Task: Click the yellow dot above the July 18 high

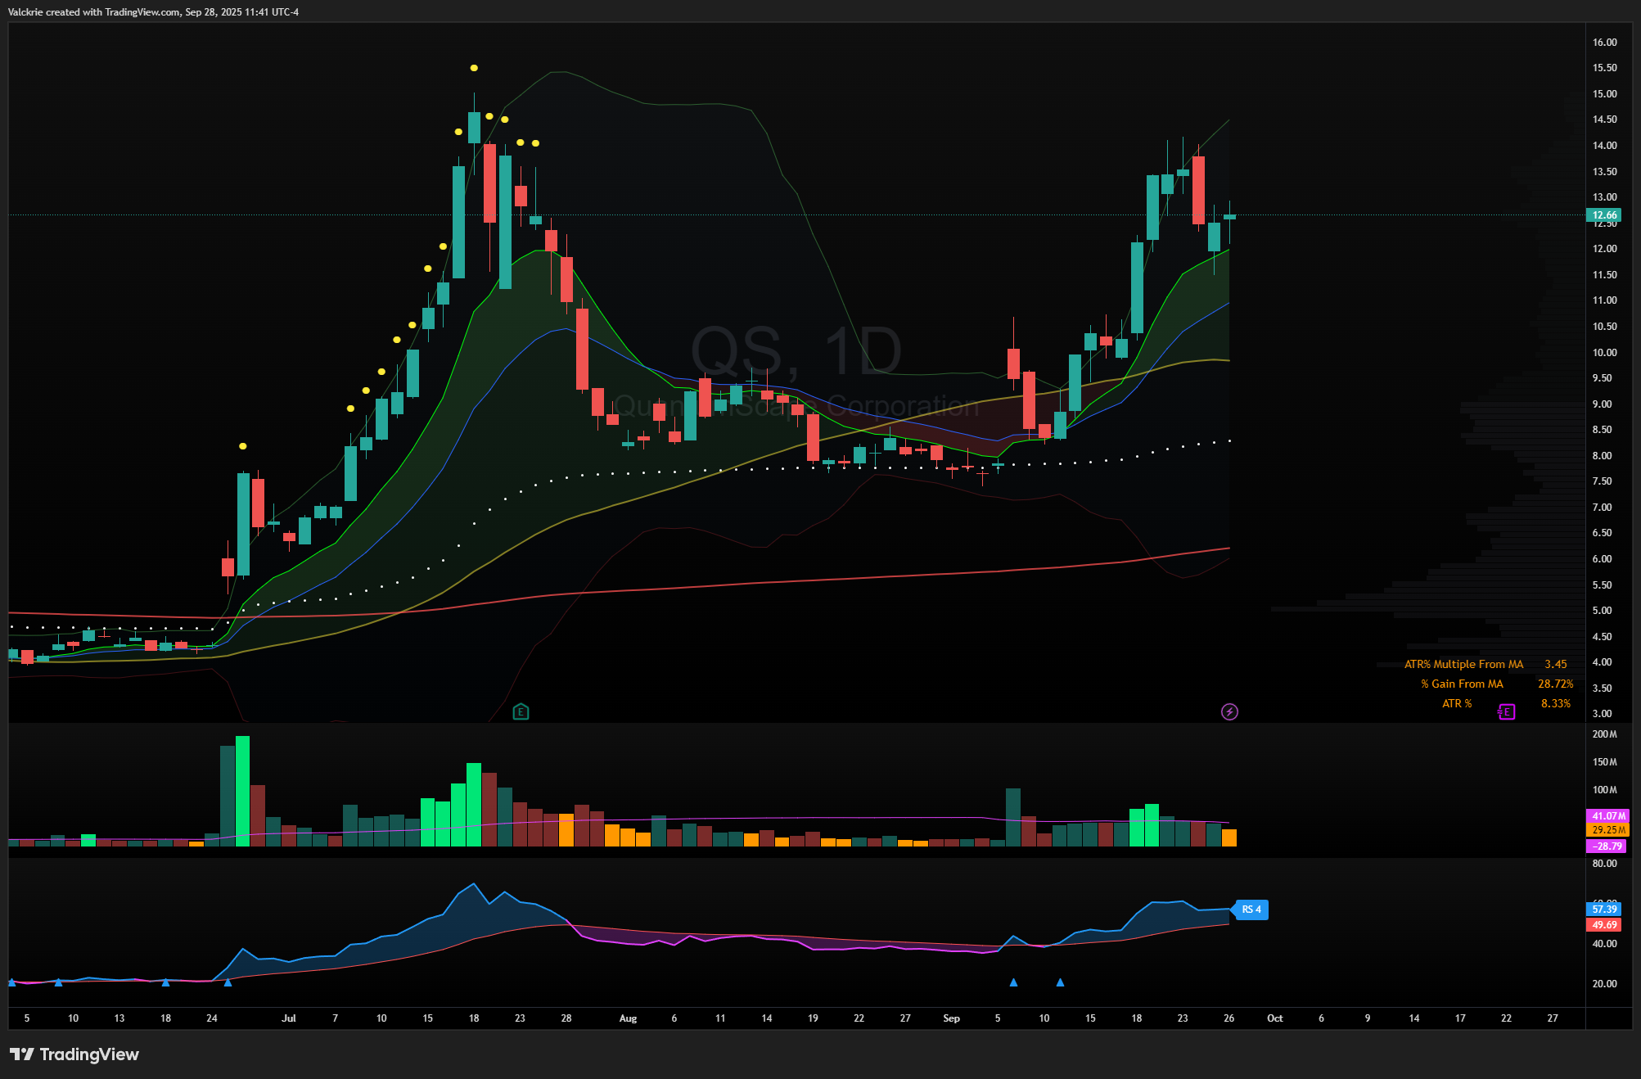Action: [x=474, y=68]
